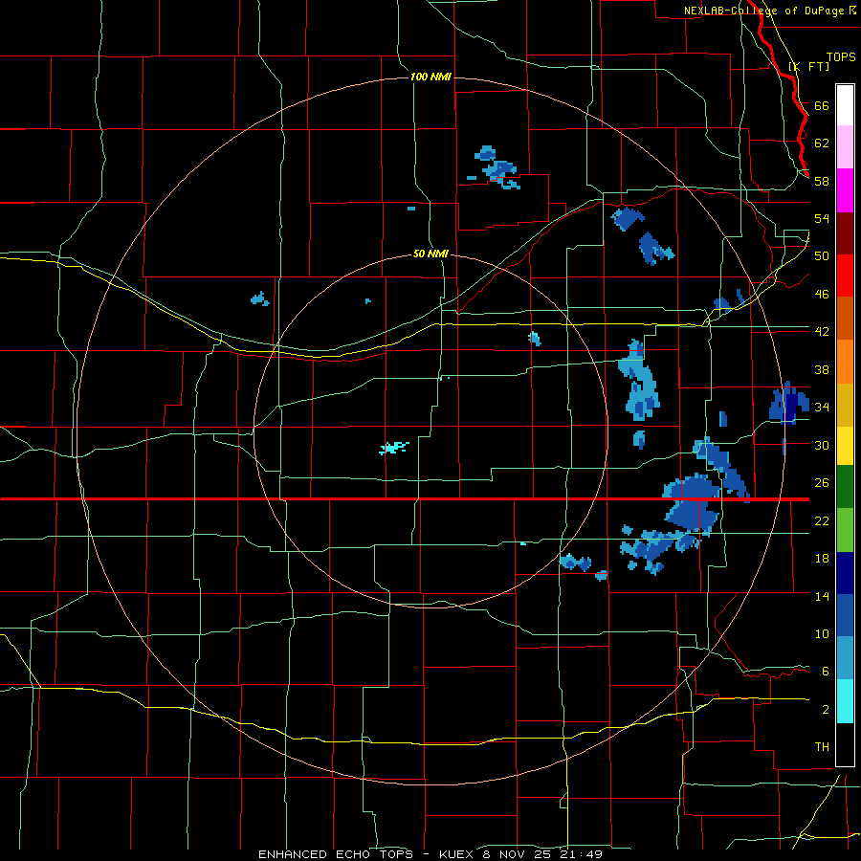
Task: Click the 'ENHANCED ECHO TOPS' product title
Action: [x=336, y=854]
